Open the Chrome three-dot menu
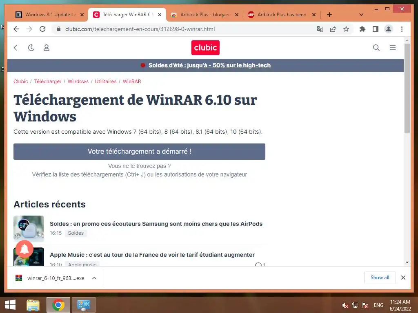The width and height of the screenshot is (418, 313). (402, 29)
